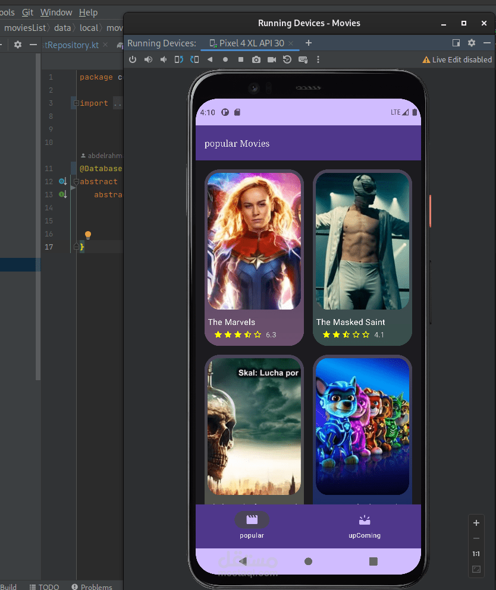The height and width of the screenshot is (590, 496).
Task: Click The Masked Saint star rating bar
Action: [346, 335]
